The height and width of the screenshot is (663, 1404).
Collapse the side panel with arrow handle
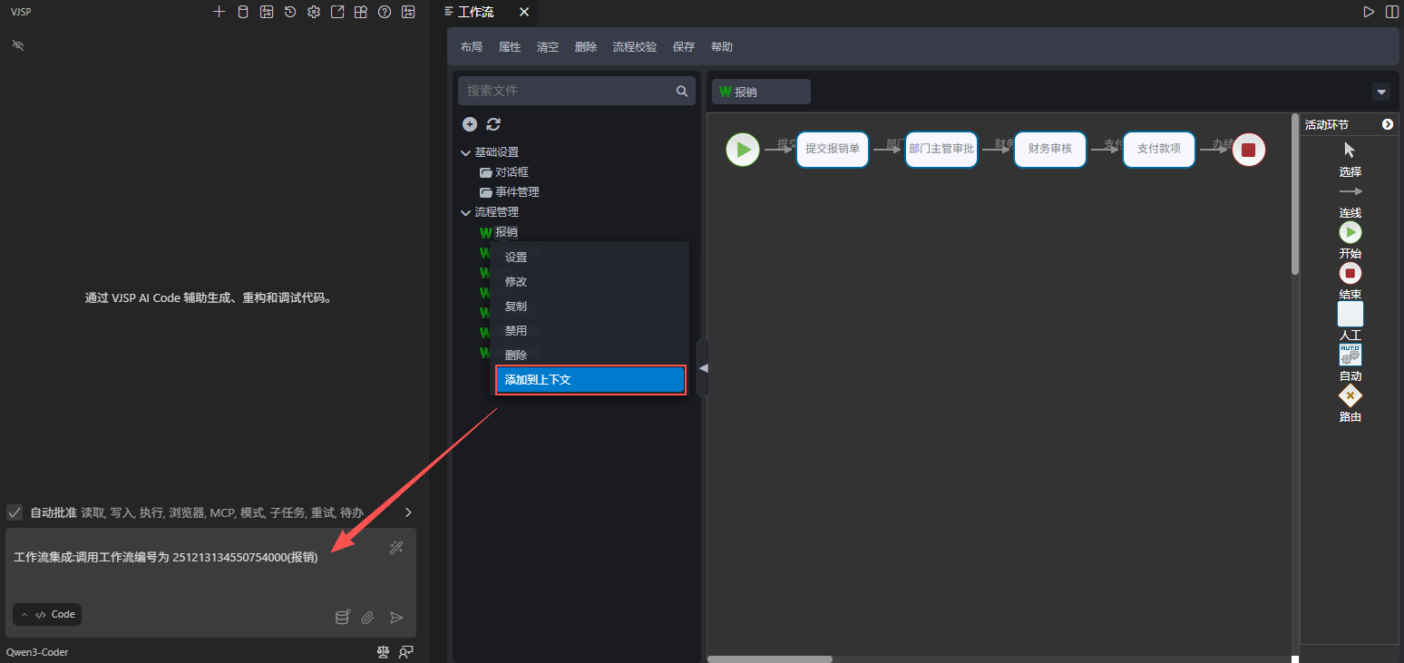(x=703, y=367)
